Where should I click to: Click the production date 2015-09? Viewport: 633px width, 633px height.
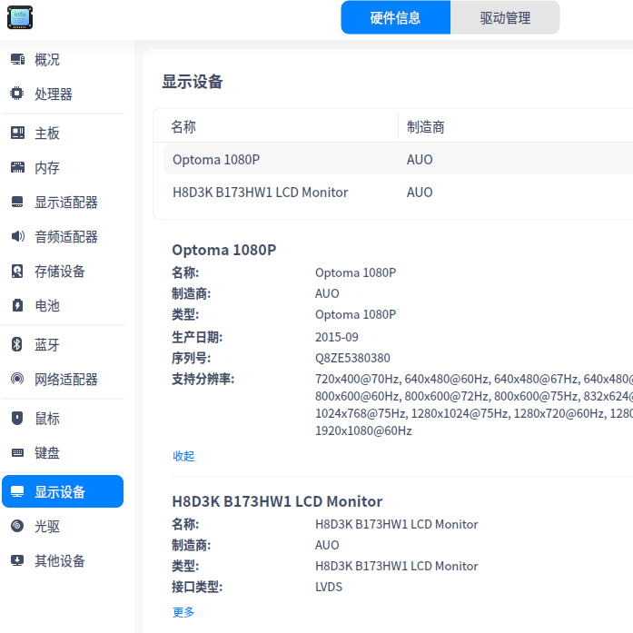coord(336,337)
